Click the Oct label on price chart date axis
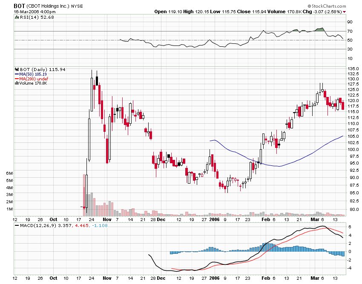The width and height of the screenshot is (362, 284). point(53,219)
